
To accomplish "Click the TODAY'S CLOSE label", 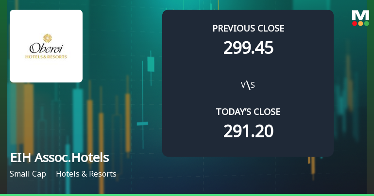I will [248, 112].
